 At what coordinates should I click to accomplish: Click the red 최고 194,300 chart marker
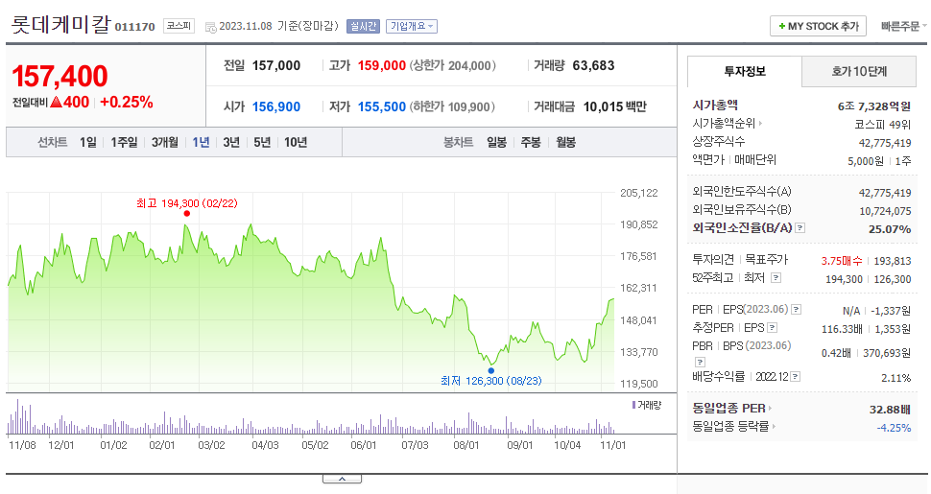click(186, 213)
